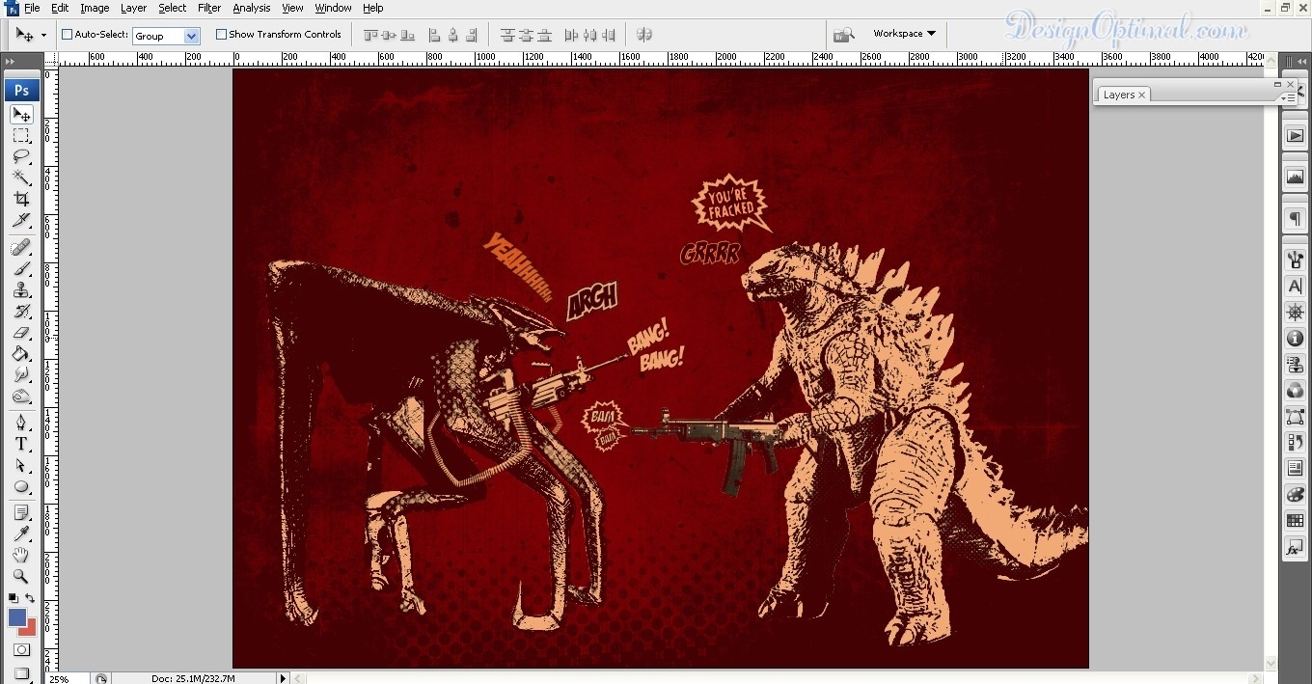Open the Edit menu

[x=60, y=8]
